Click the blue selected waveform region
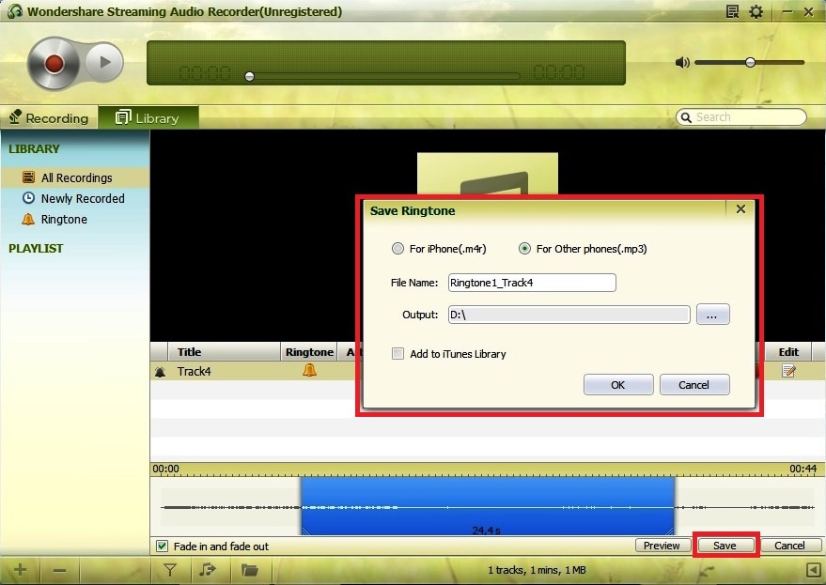This screenshot has width=826, height=585. pyautogui.click(x=488, y=506)
